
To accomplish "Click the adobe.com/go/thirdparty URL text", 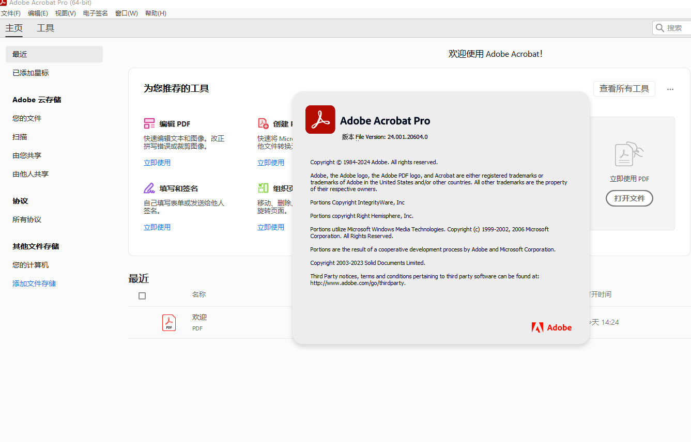I will tap(358, 283).
